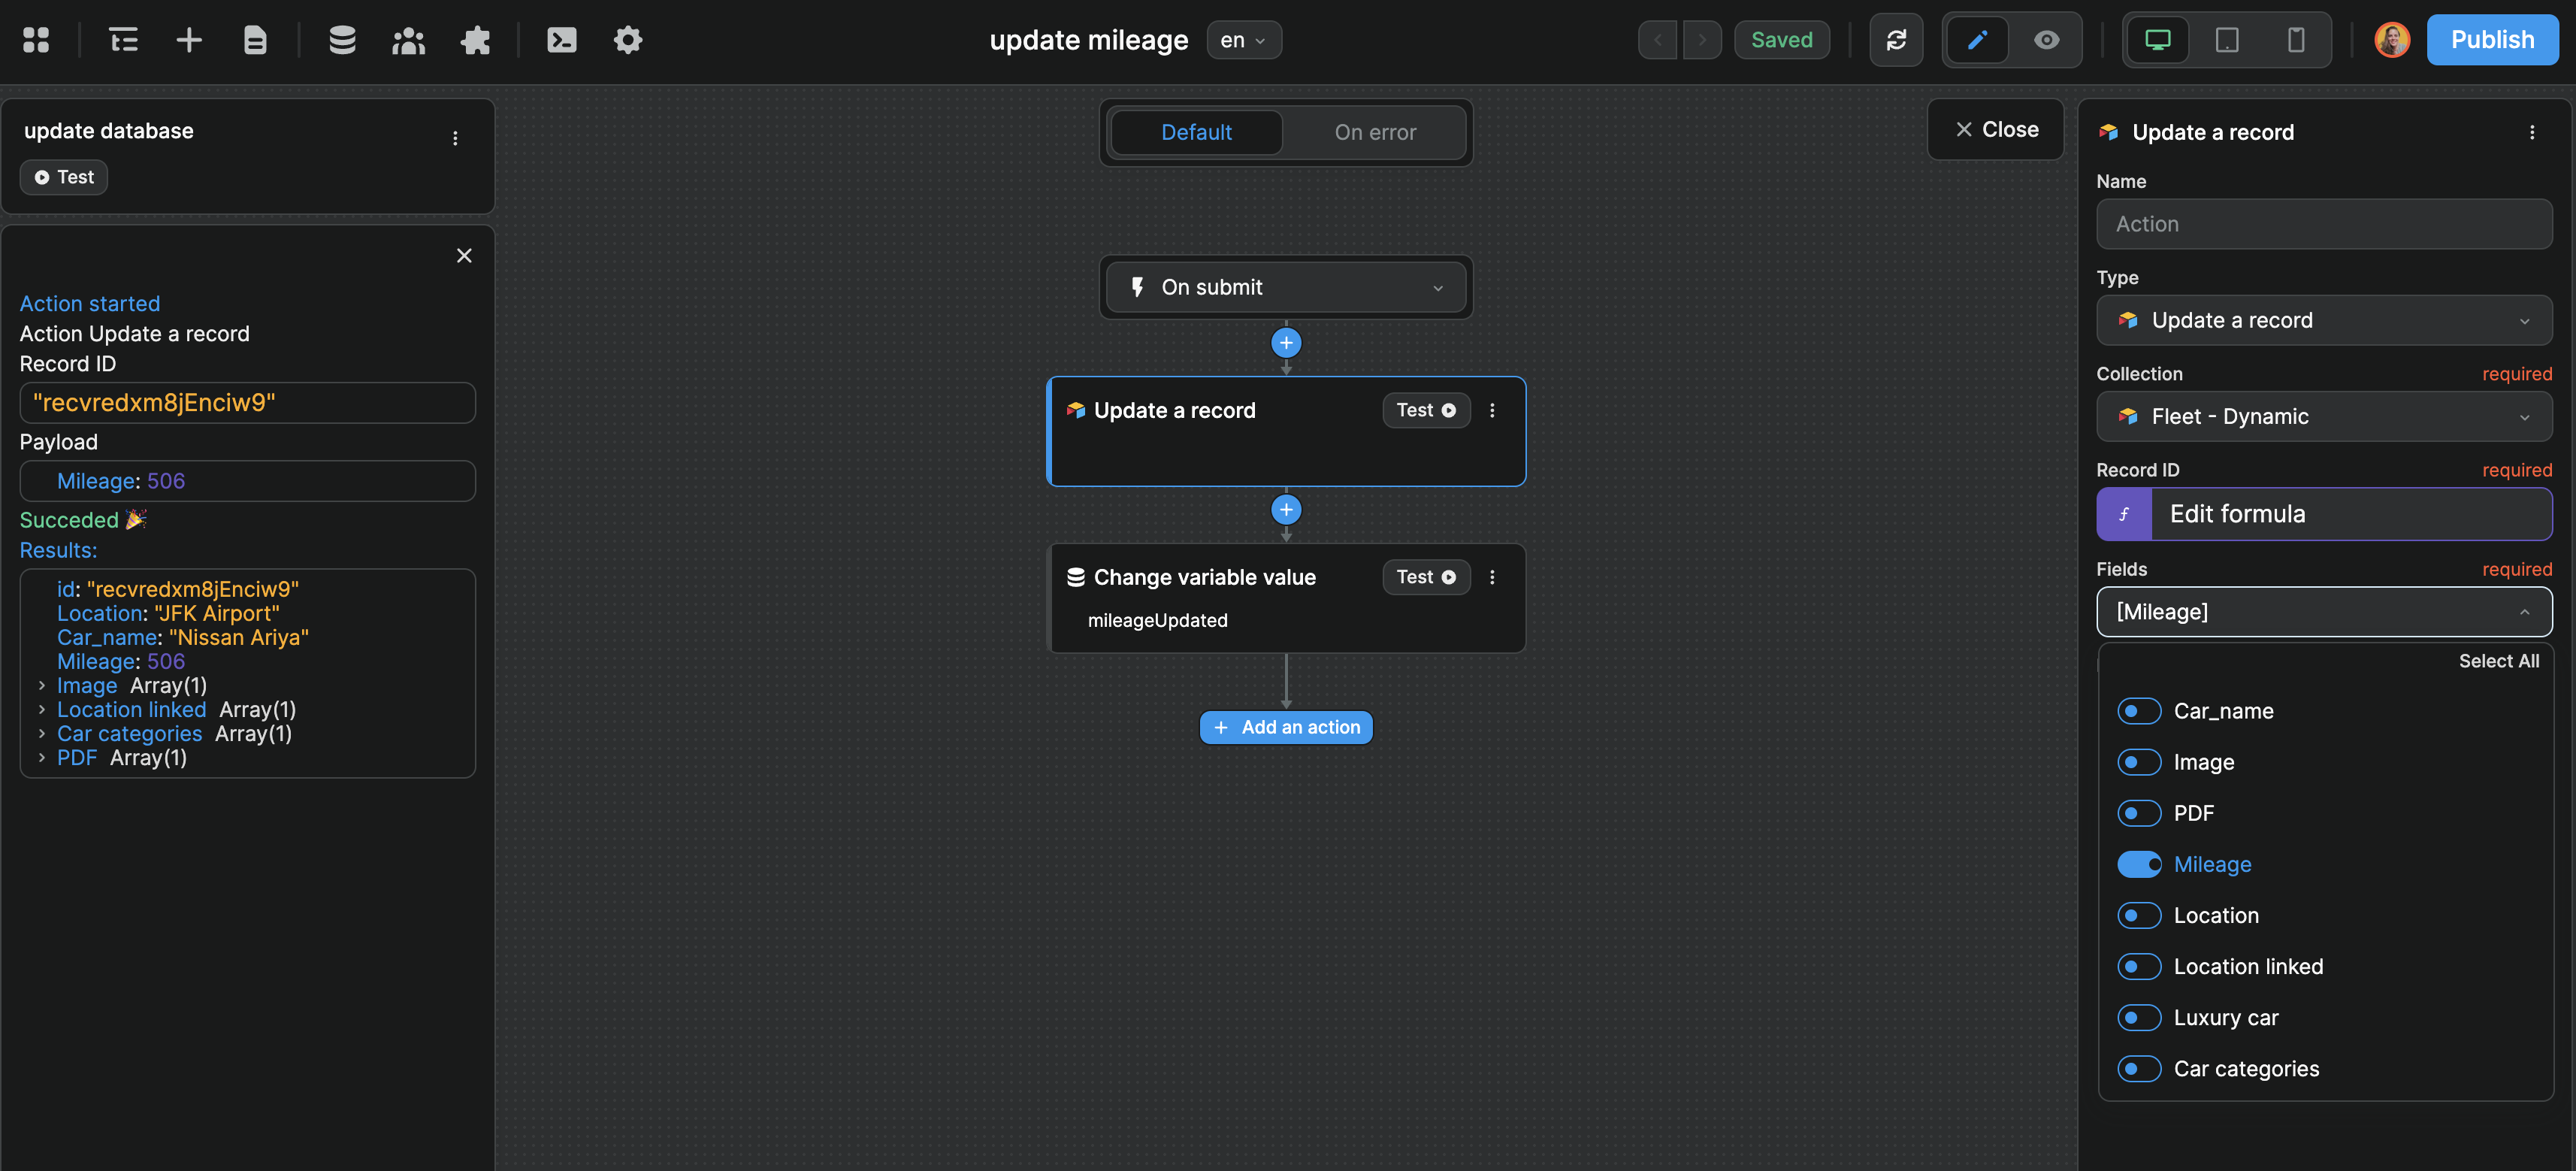Open the language dropdown showing en
The height and width of the screenshot is (1171, 2576).
click(1243, 40)
